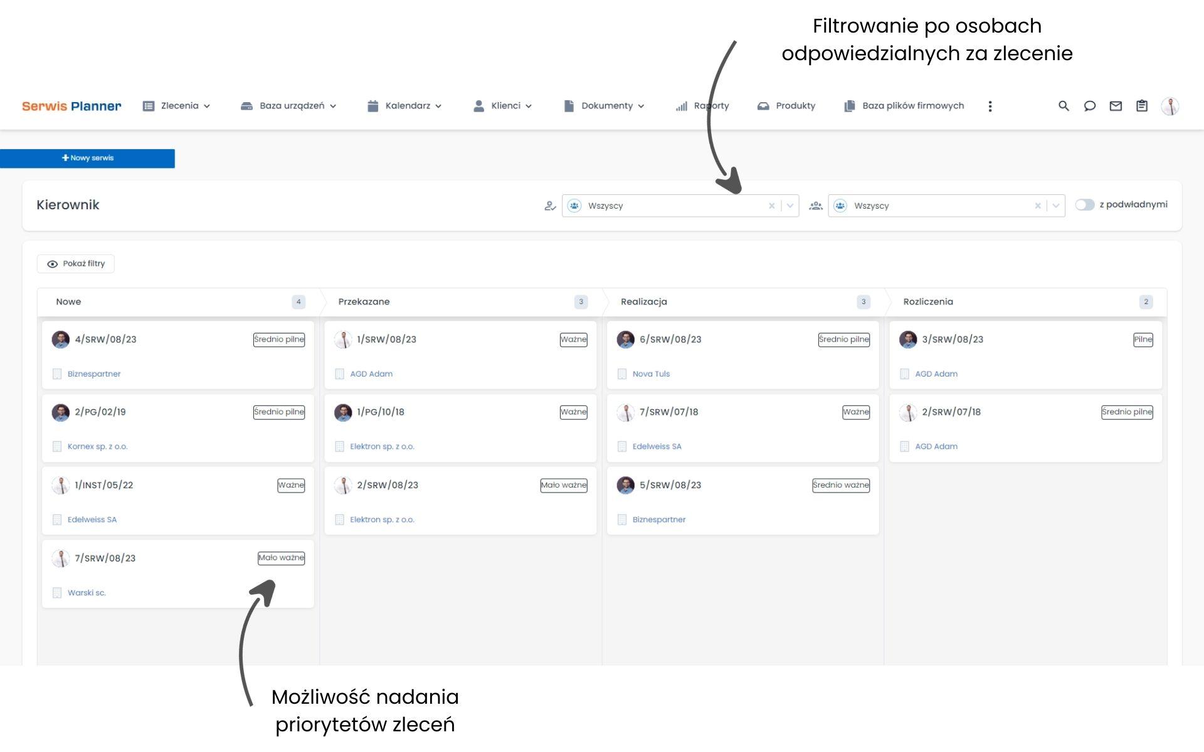Image resolution: width=1204 pixels, height=752 pixels.
Task: Click the Produkty box icon
Action: pyautogui.click(x=763, y=106)
